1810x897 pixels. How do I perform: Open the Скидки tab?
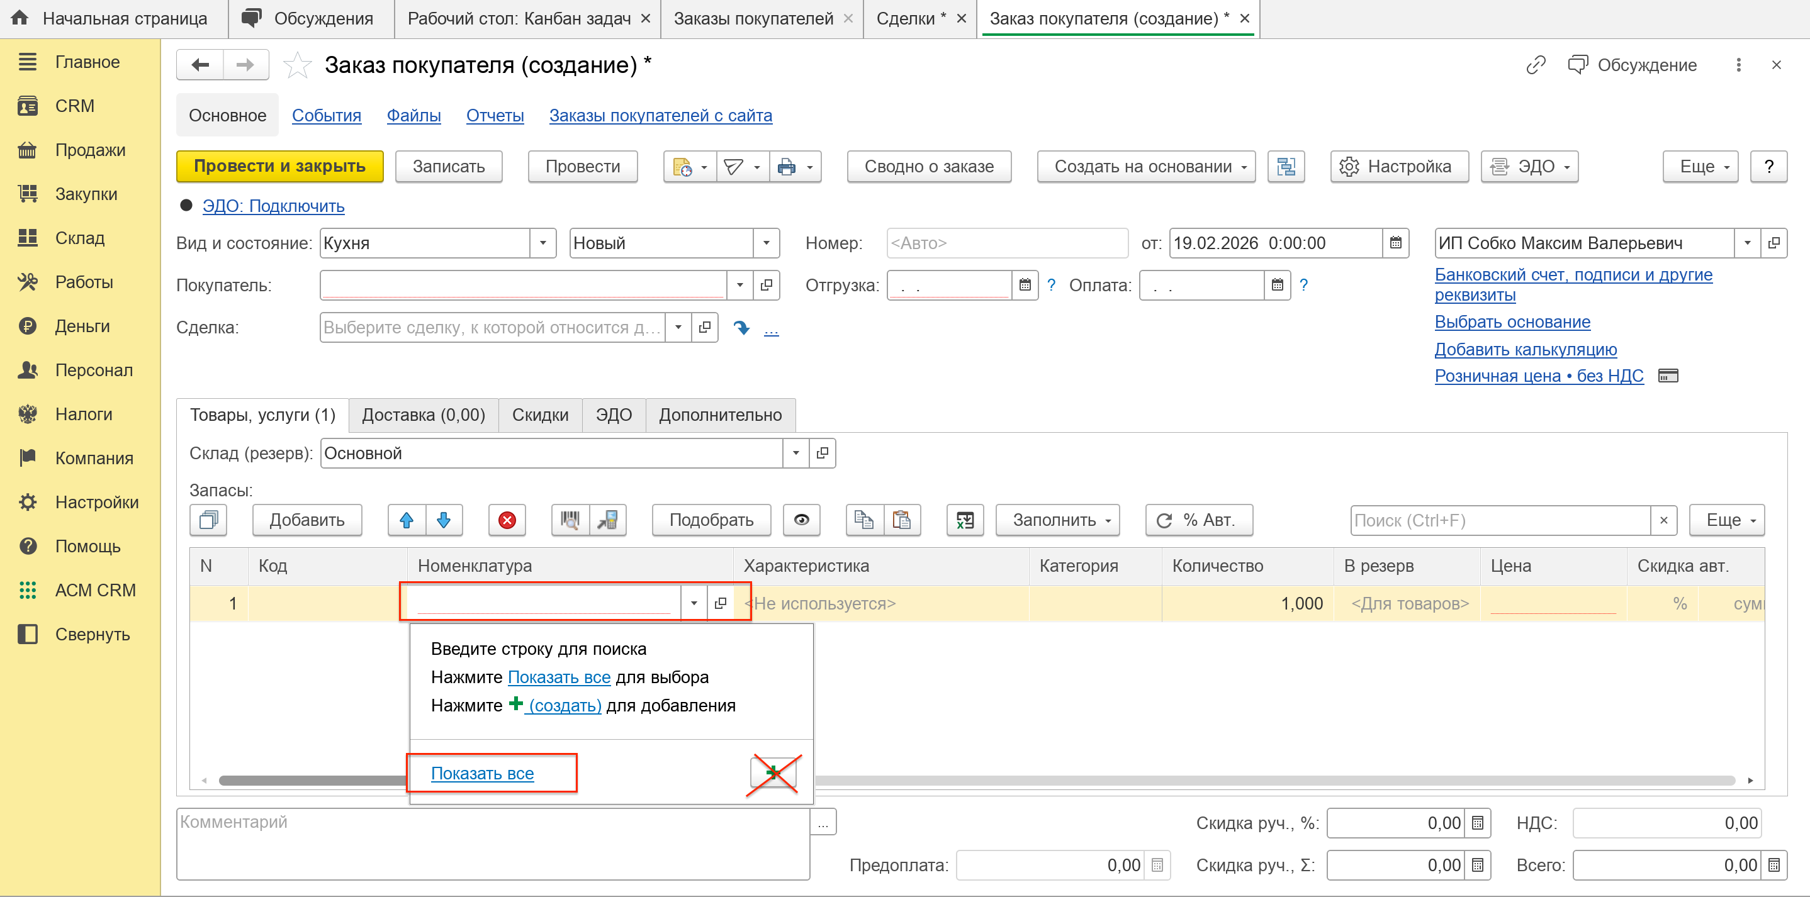pos(539,415)
